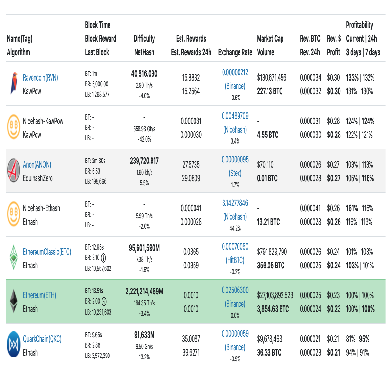Click the Nicehash-Ethash smiley logo
The width and height of the screenshot is (391, 377).
(14, 214)
